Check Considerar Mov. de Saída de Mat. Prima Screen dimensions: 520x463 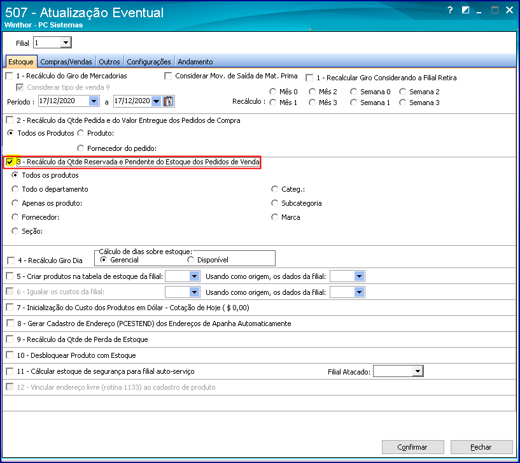168,76
